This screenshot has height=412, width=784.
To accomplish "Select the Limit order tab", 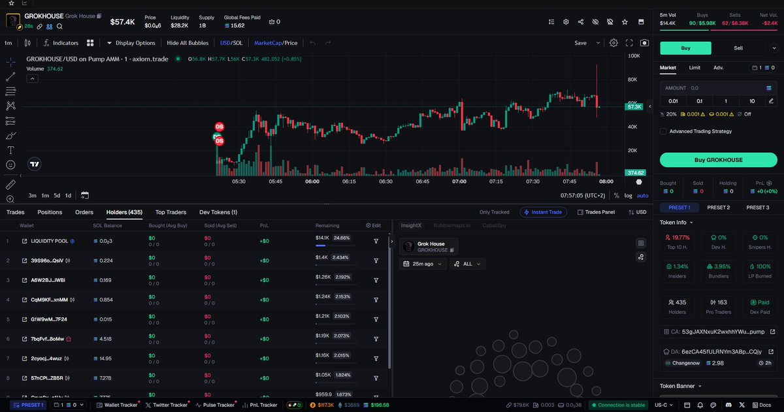I will [x=694, y=67].
